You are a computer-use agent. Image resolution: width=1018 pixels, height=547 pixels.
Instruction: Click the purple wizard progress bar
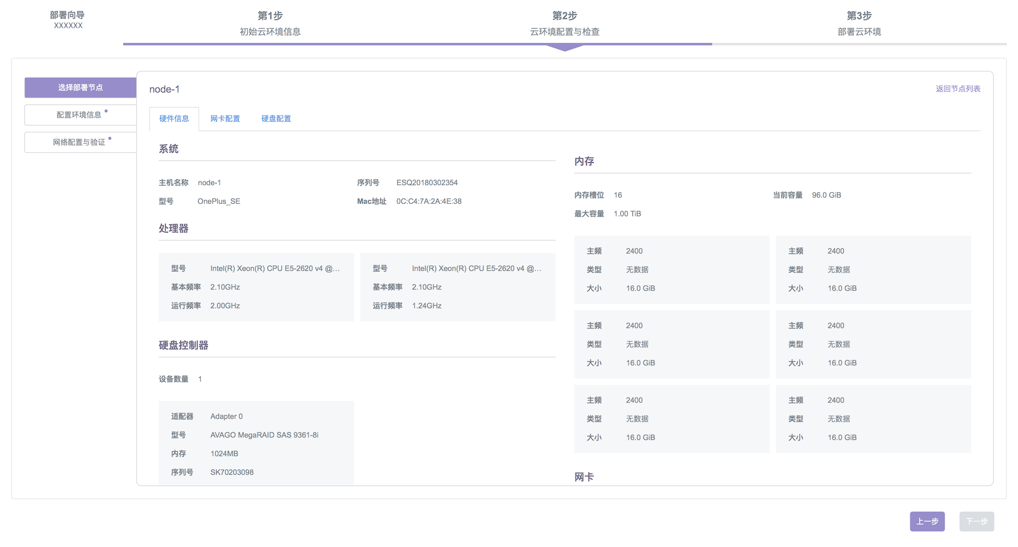(417, 44)
